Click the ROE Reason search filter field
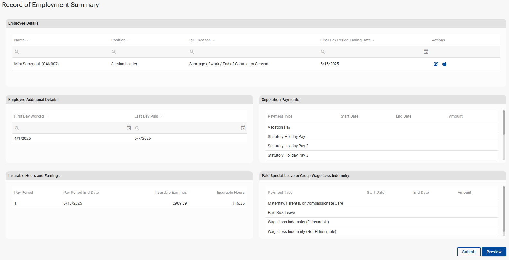This screenshot has width=509, height=260. (x=254, y=52)
